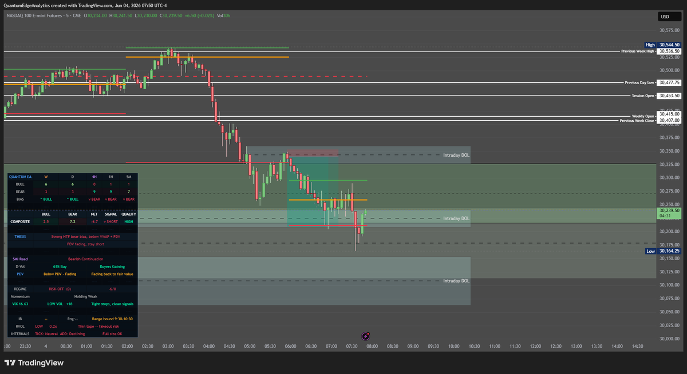Click the Full size OK cell
Viewport: 687px width, 374px height.
112,333
